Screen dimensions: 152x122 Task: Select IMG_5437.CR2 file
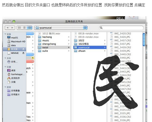(121, 40)
